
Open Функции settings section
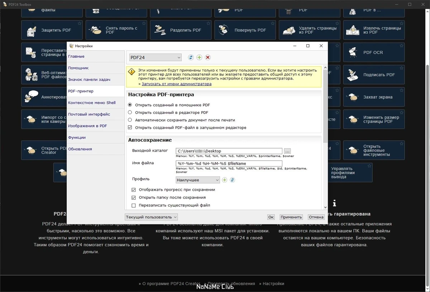coord(95,137)
